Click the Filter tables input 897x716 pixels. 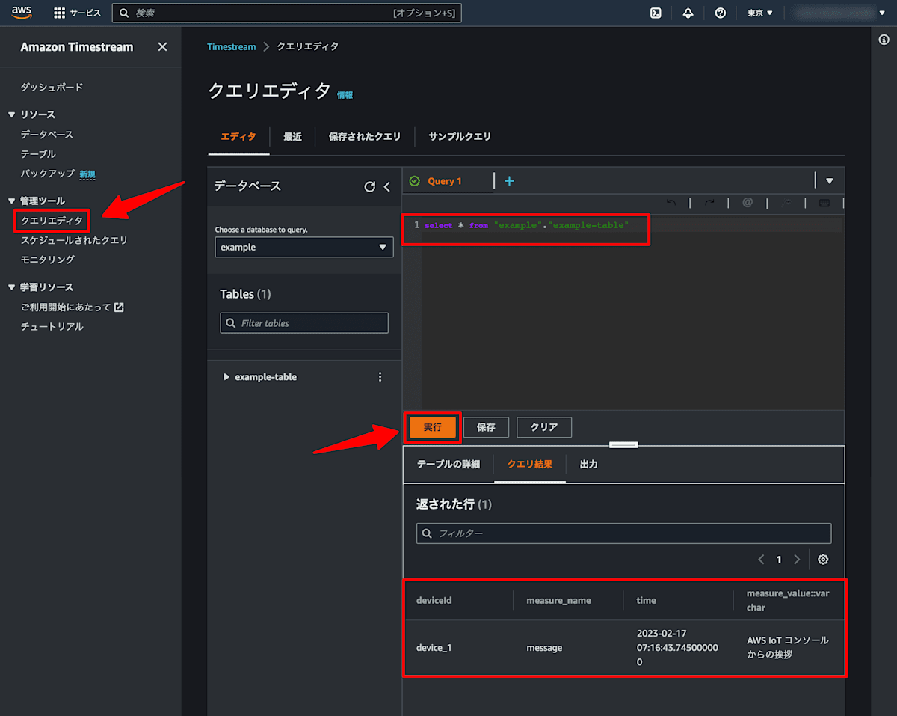click(x=304, y=323)
